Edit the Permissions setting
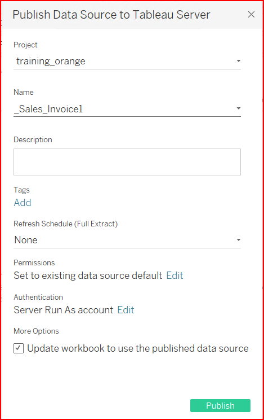The width and height of the screenshot is (264, 420). [174, 275]
